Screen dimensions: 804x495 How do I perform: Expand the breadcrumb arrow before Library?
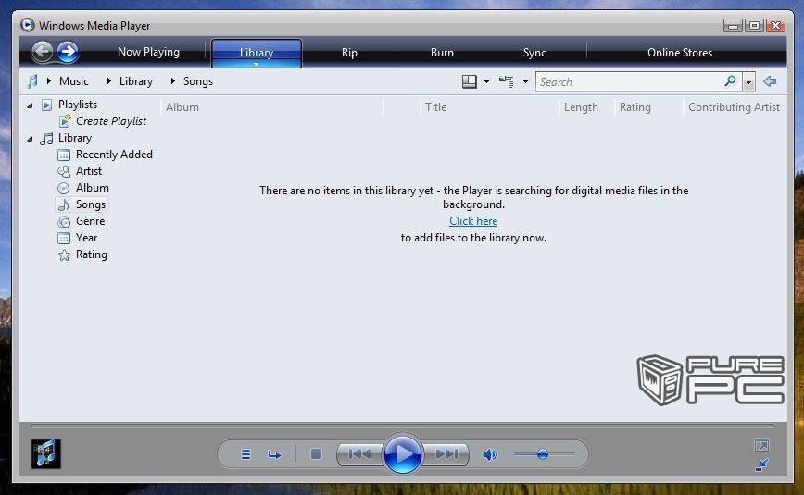click(x=109, y=81)
